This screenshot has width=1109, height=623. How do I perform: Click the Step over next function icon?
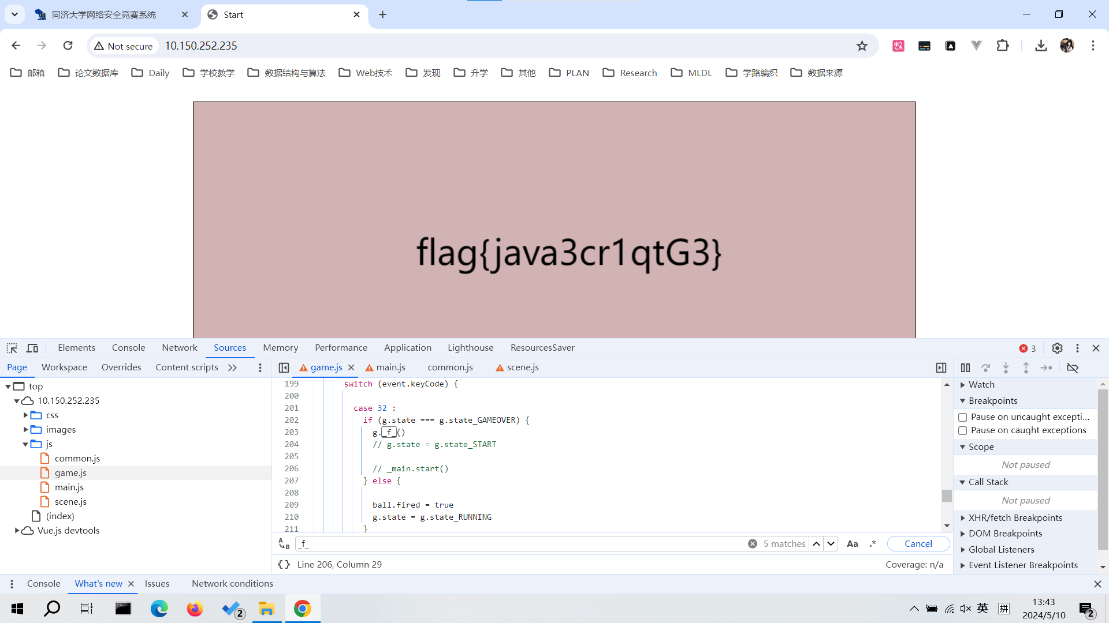(x=985, y=368)
